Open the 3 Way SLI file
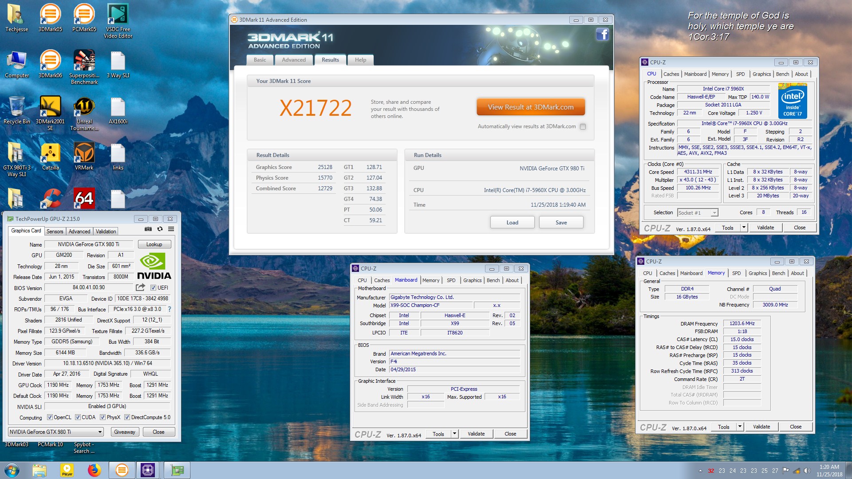The image size is (852, 479). tap(118, 64)
